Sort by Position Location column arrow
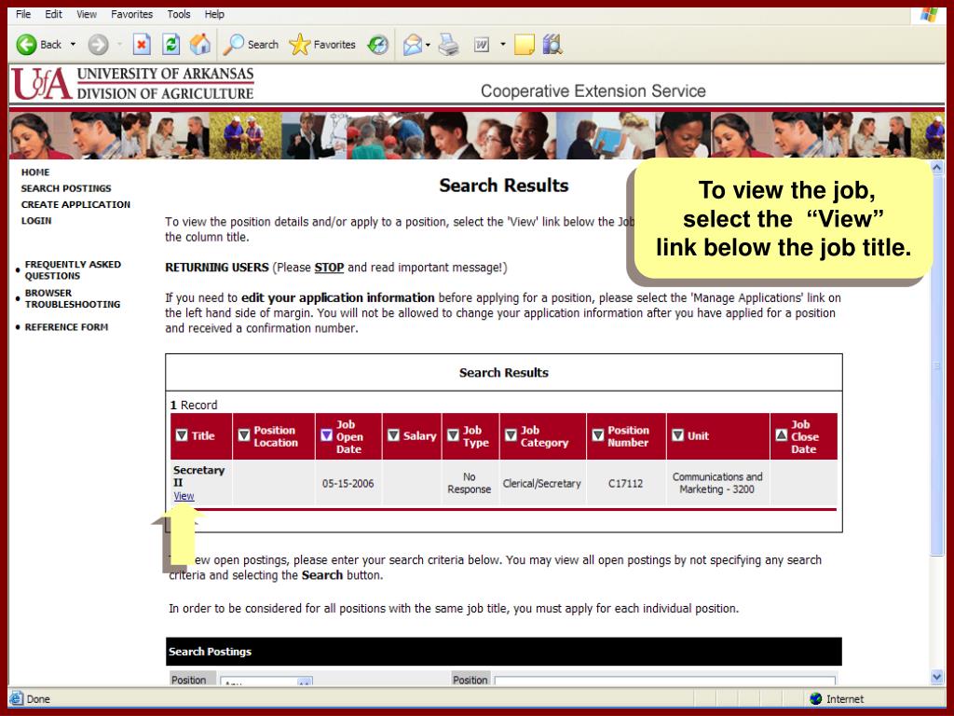 [244, 435]
